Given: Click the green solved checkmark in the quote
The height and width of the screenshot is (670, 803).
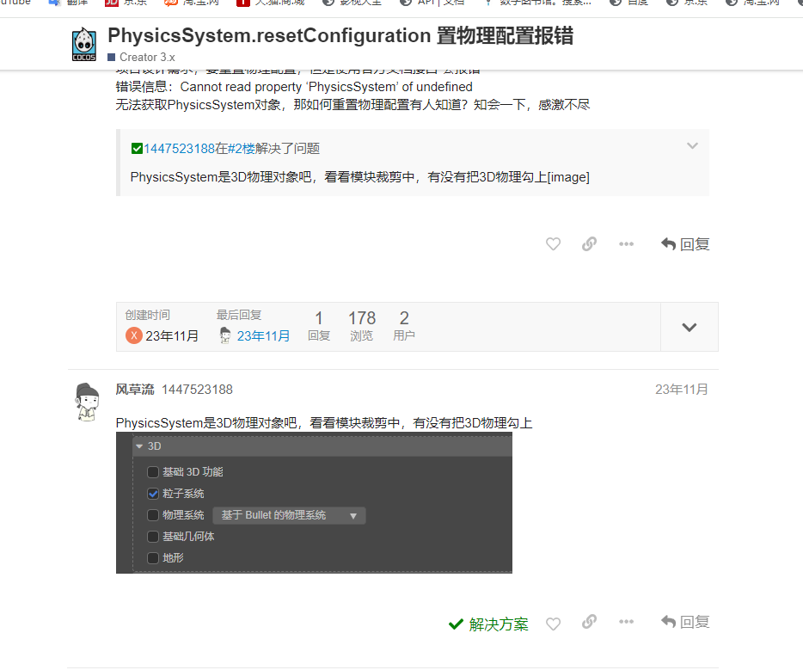Looking at the screenshot, I should click(137, 149).
